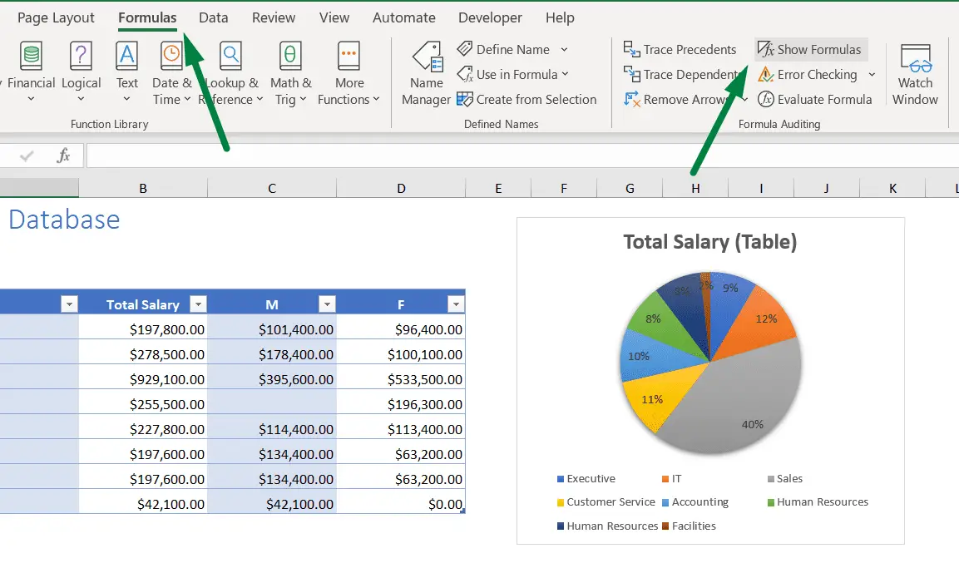Expand the Use in Formula dropdown arrow
959x563 pixels.
point(565,74)
